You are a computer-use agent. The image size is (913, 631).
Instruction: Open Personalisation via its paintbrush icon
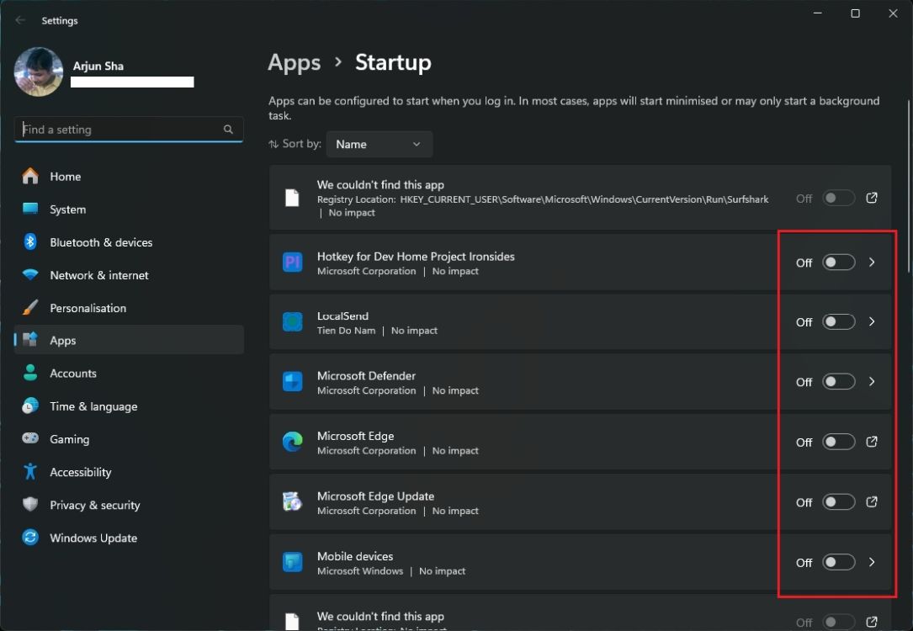(30, 308)
